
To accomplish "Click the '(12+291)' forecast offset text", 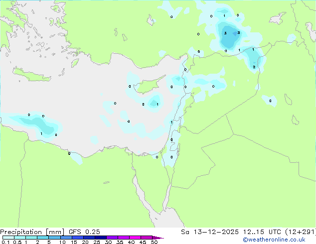I will [x=301, y=232].
